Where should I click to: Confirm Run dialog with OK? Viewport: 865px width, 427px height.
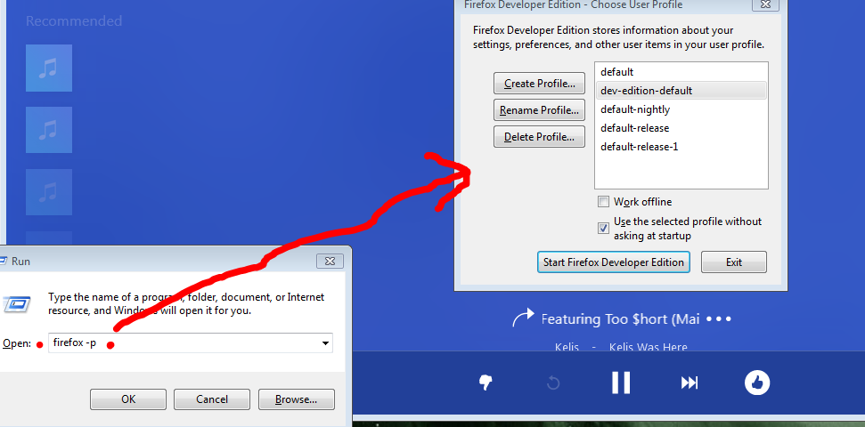(x=128, y=399)
